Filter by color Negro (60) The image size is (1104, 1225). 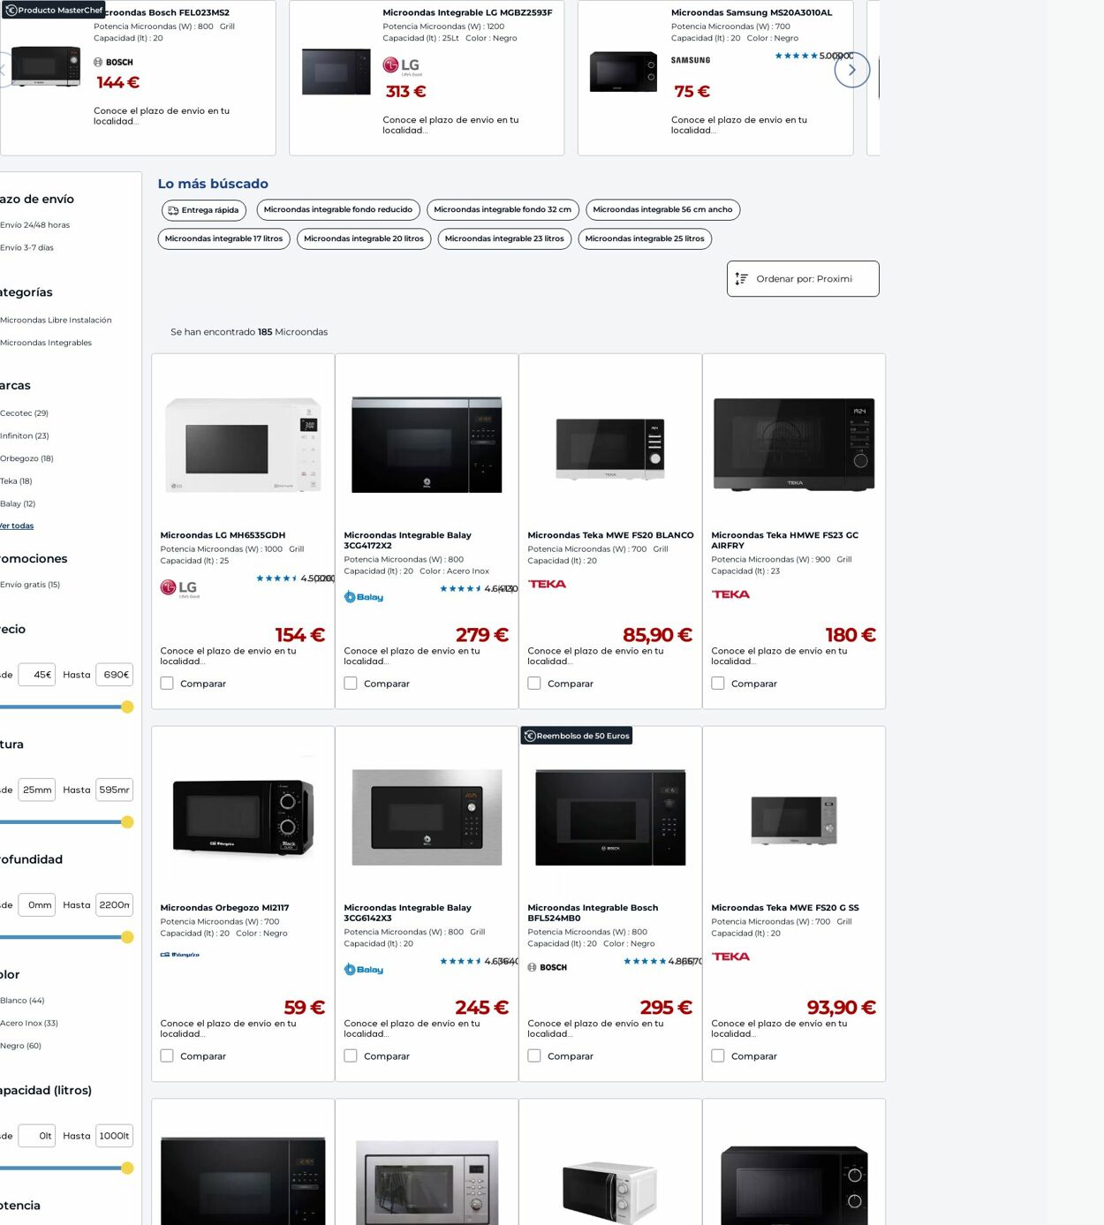[x=20, y=1046]
